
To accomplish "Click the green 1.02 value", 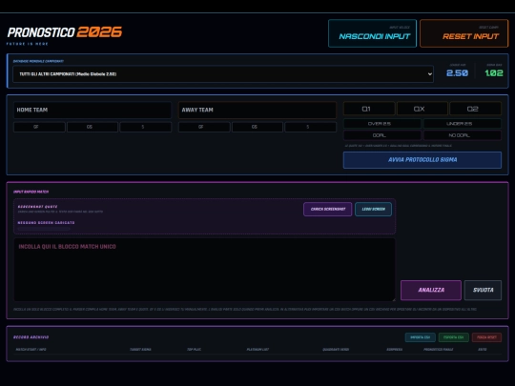I will tap(494, 72).
